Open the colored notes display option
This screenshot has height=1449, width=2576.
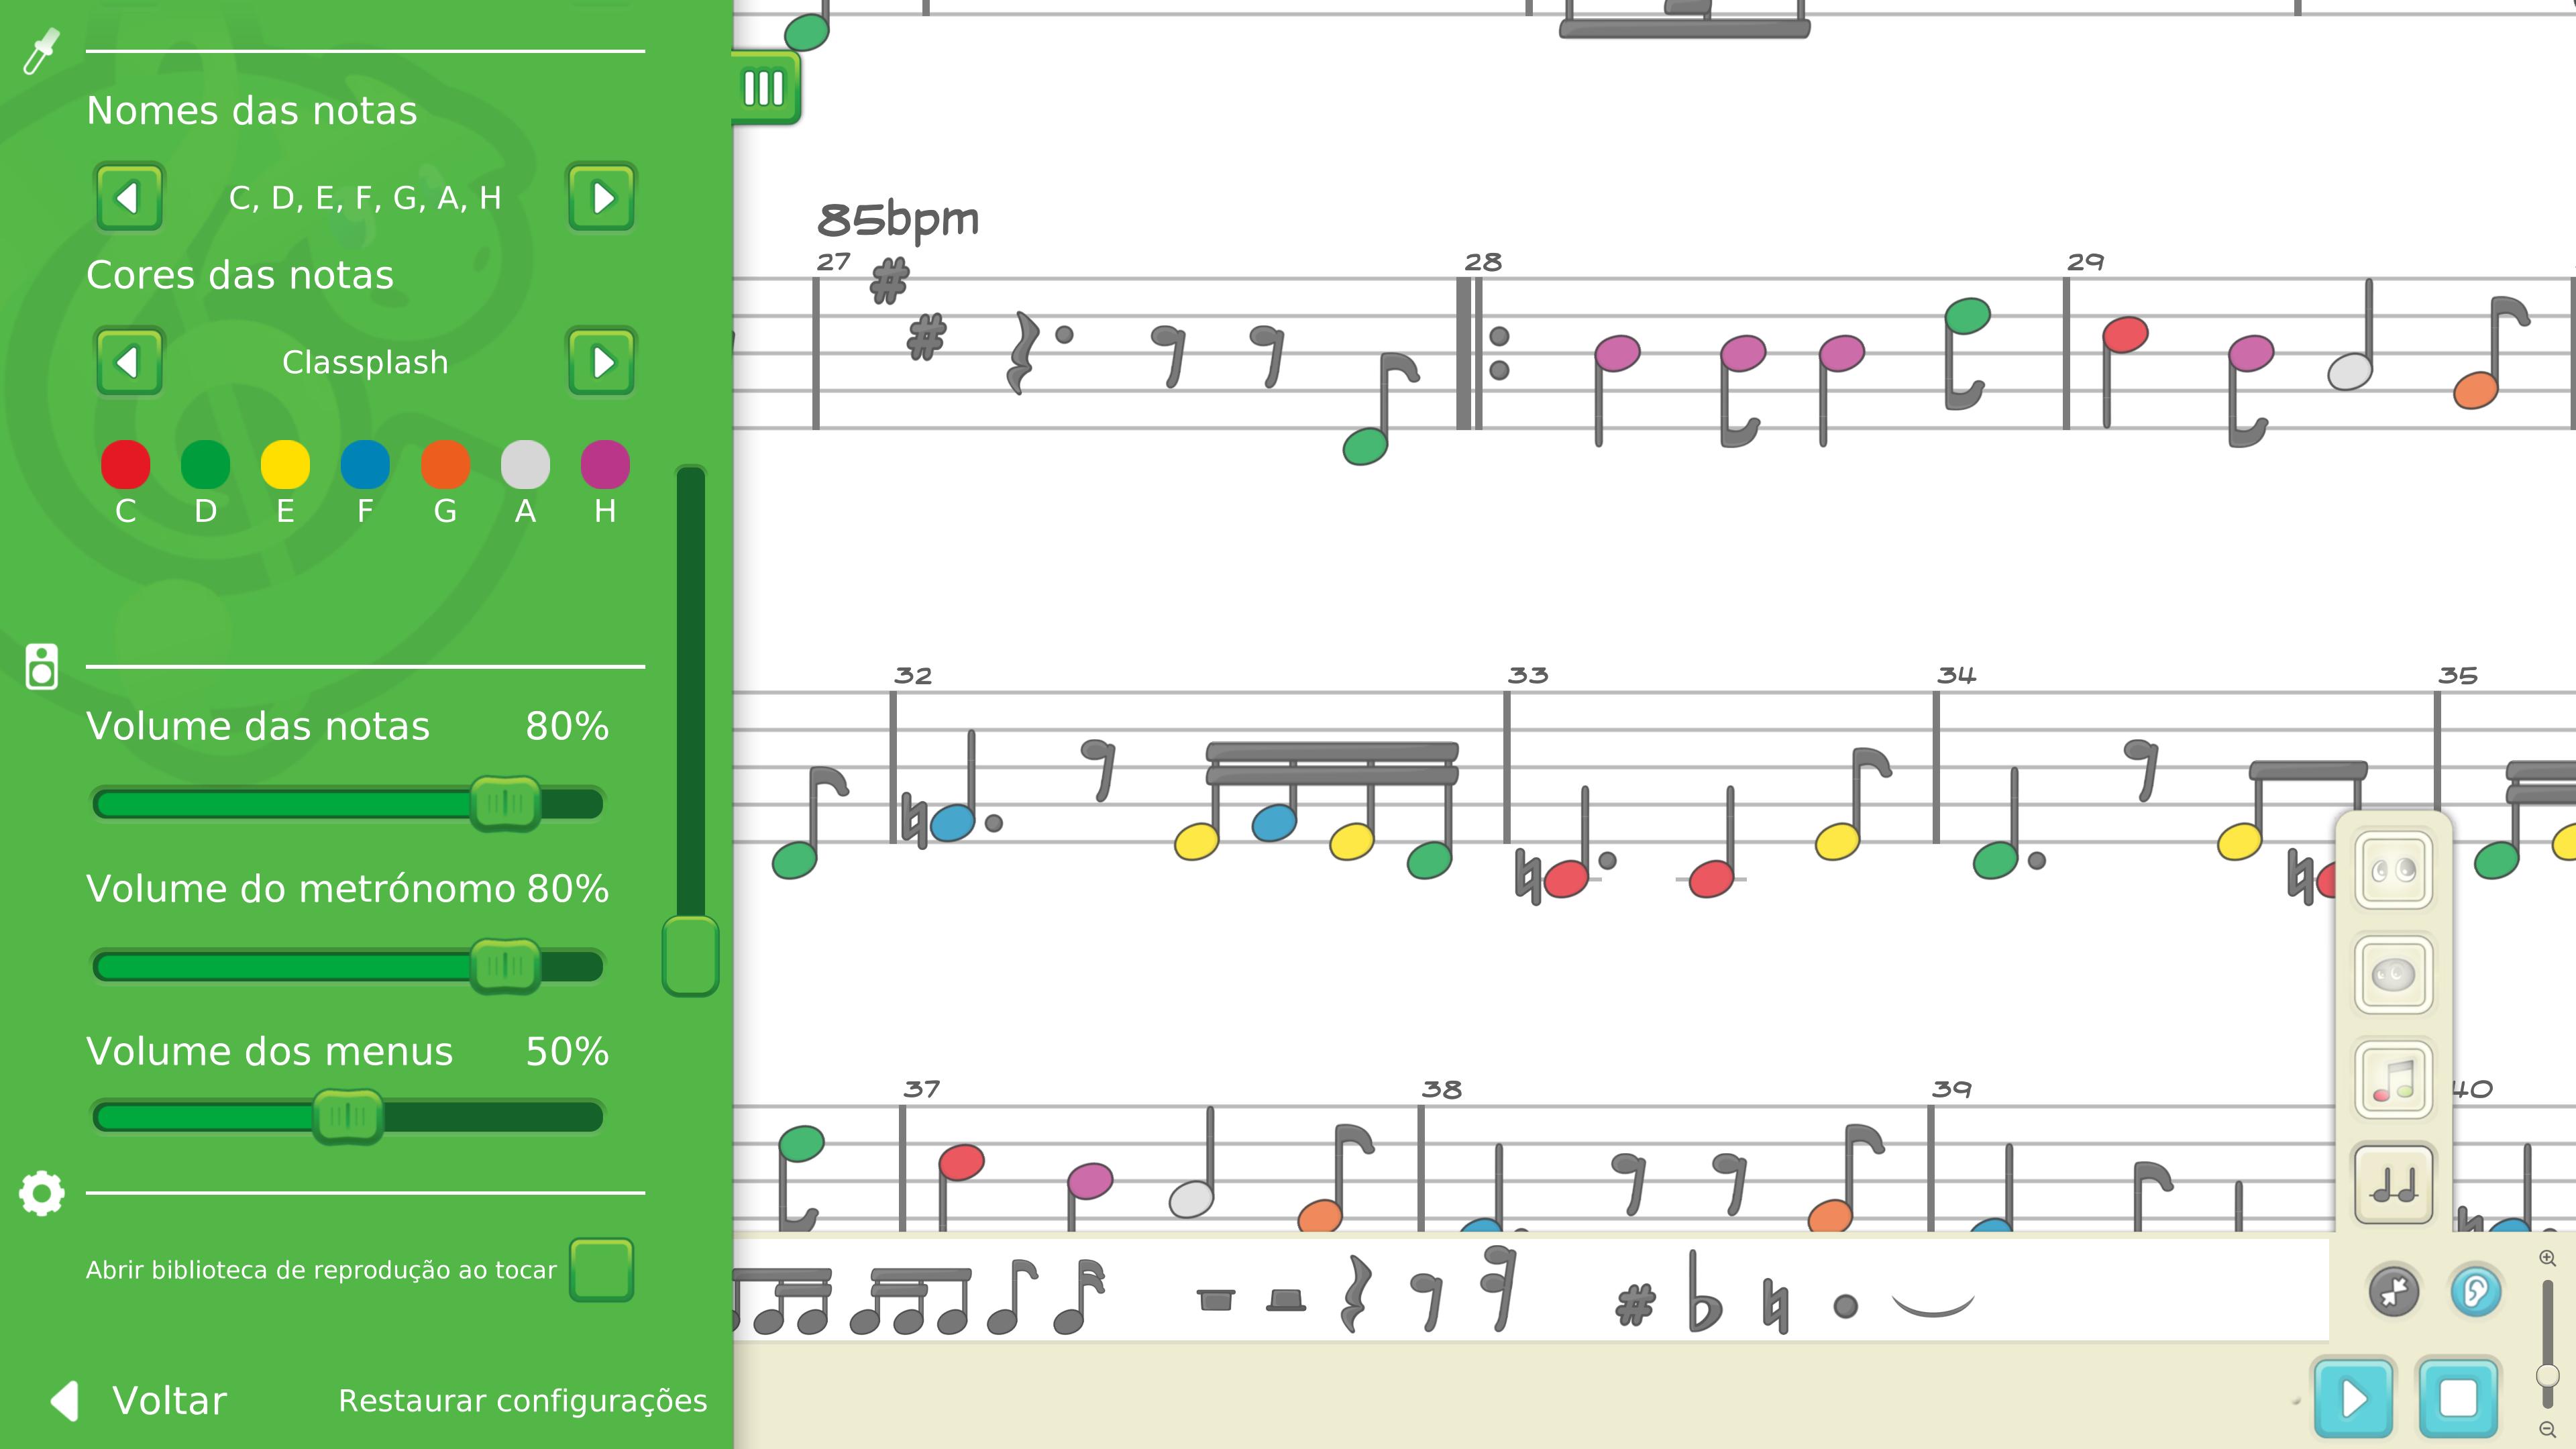[2394, 1080]
